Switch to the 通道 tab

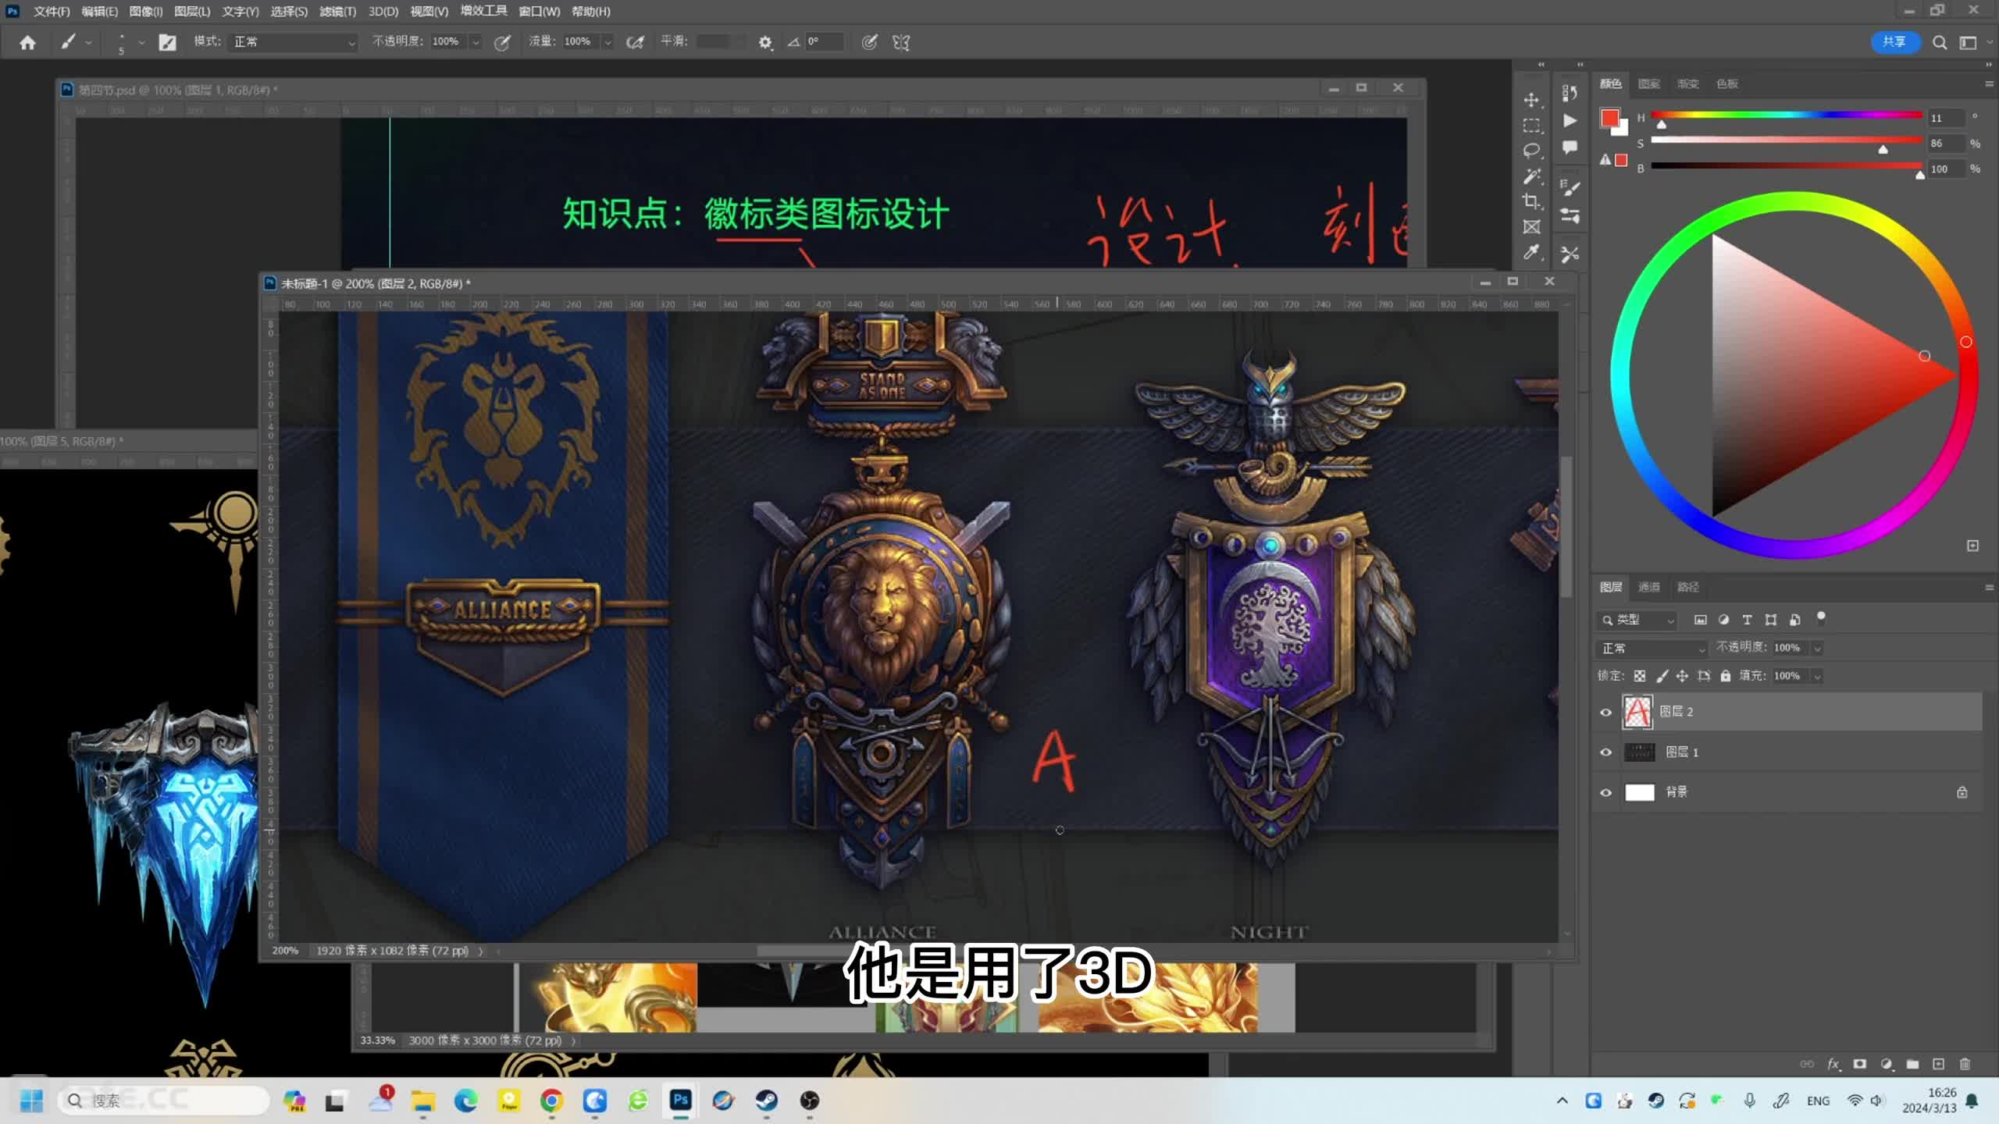coord(1648,587)
